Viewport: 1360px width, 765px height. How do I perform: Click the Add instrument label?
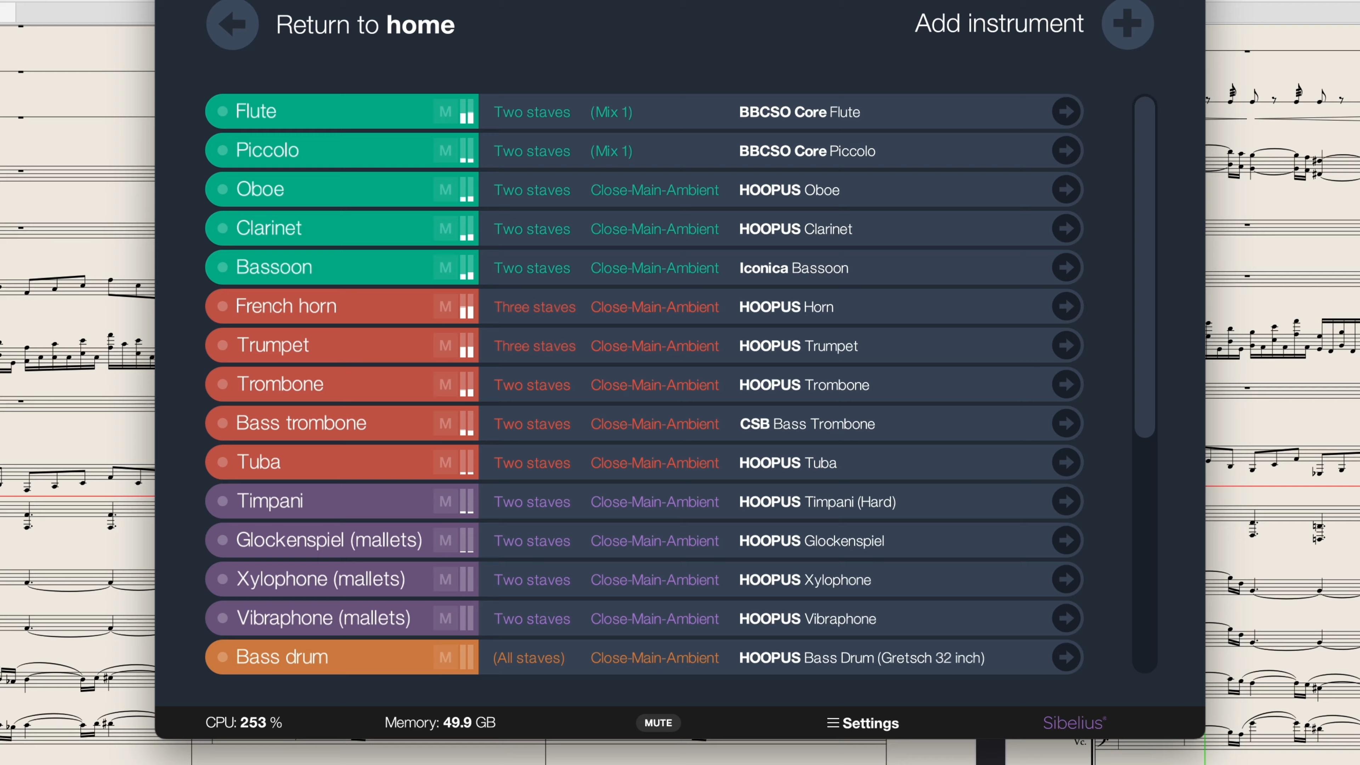click(x=999, y=23)
